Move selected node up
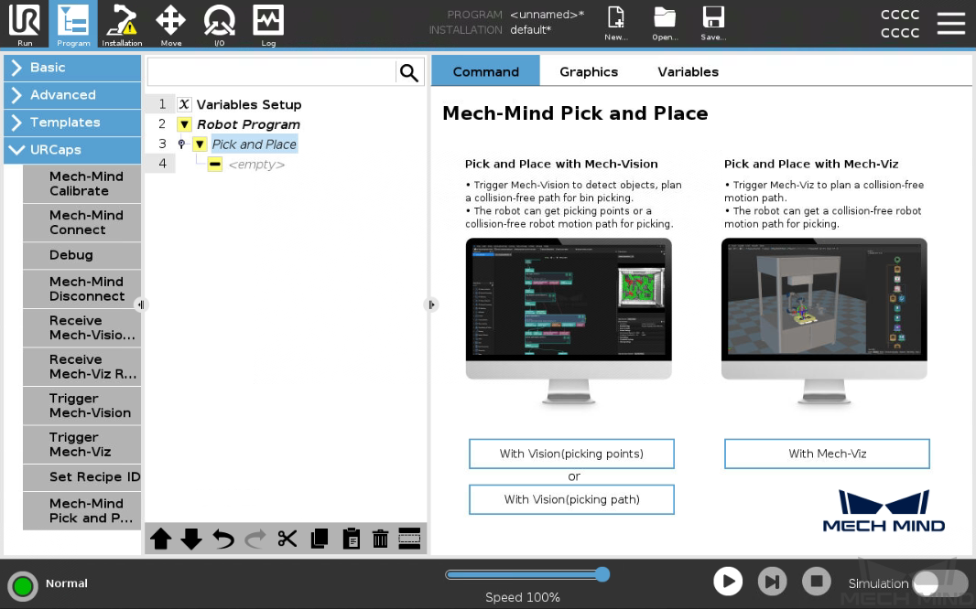Image resolution: width=976 pixels, height=609 pixels. (160, 539)
